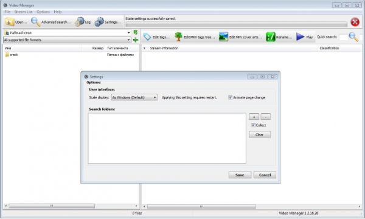This screenshot has height=219, width=365.
Task: Click the progress bar under status message
Action: 236,24
